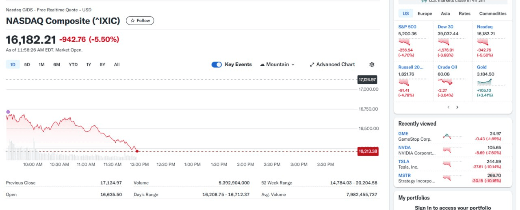
Task: Open the S&P 500 quote link
Action: (x=407, y=27)
